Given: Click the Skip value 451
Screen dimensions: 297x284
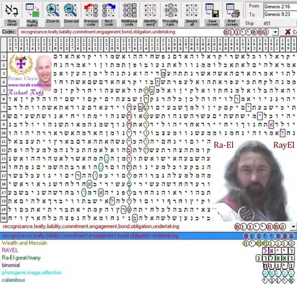Looking at the screenshot, I should pos(267,23).
